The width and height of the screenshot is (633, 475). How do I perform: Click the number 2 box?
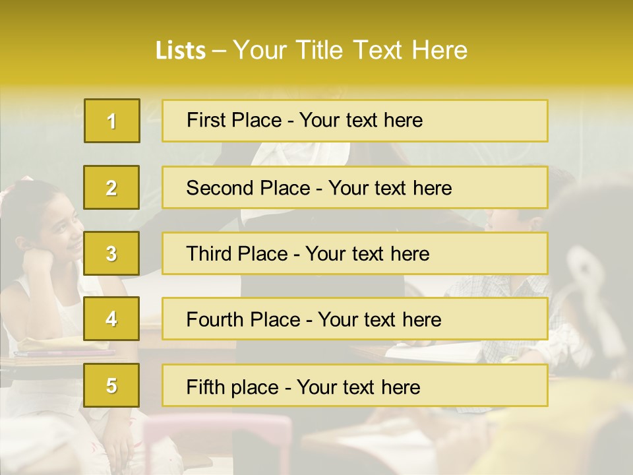(x=111, y=187)
